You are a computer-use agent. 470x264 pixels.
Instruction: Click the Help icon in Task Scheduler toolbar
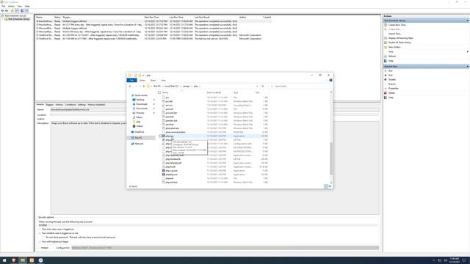[x=22, y=11]
